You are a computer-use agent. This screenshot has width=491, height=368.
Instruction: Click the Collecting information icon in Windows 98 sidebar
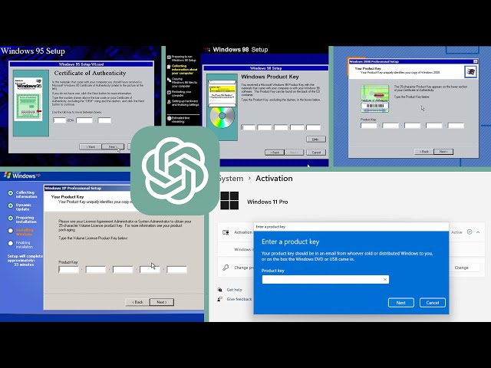point(169,67)
